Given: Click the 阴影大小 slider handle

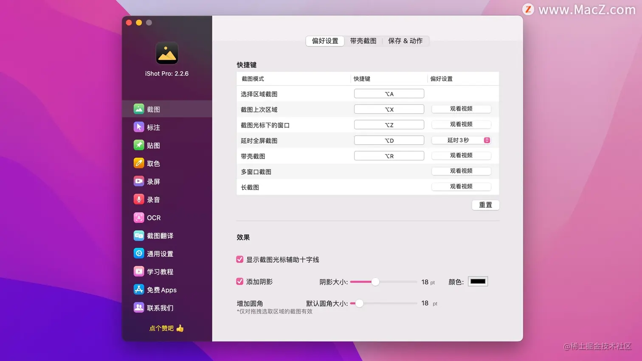Looking at the screenshot, I should 375,282.
